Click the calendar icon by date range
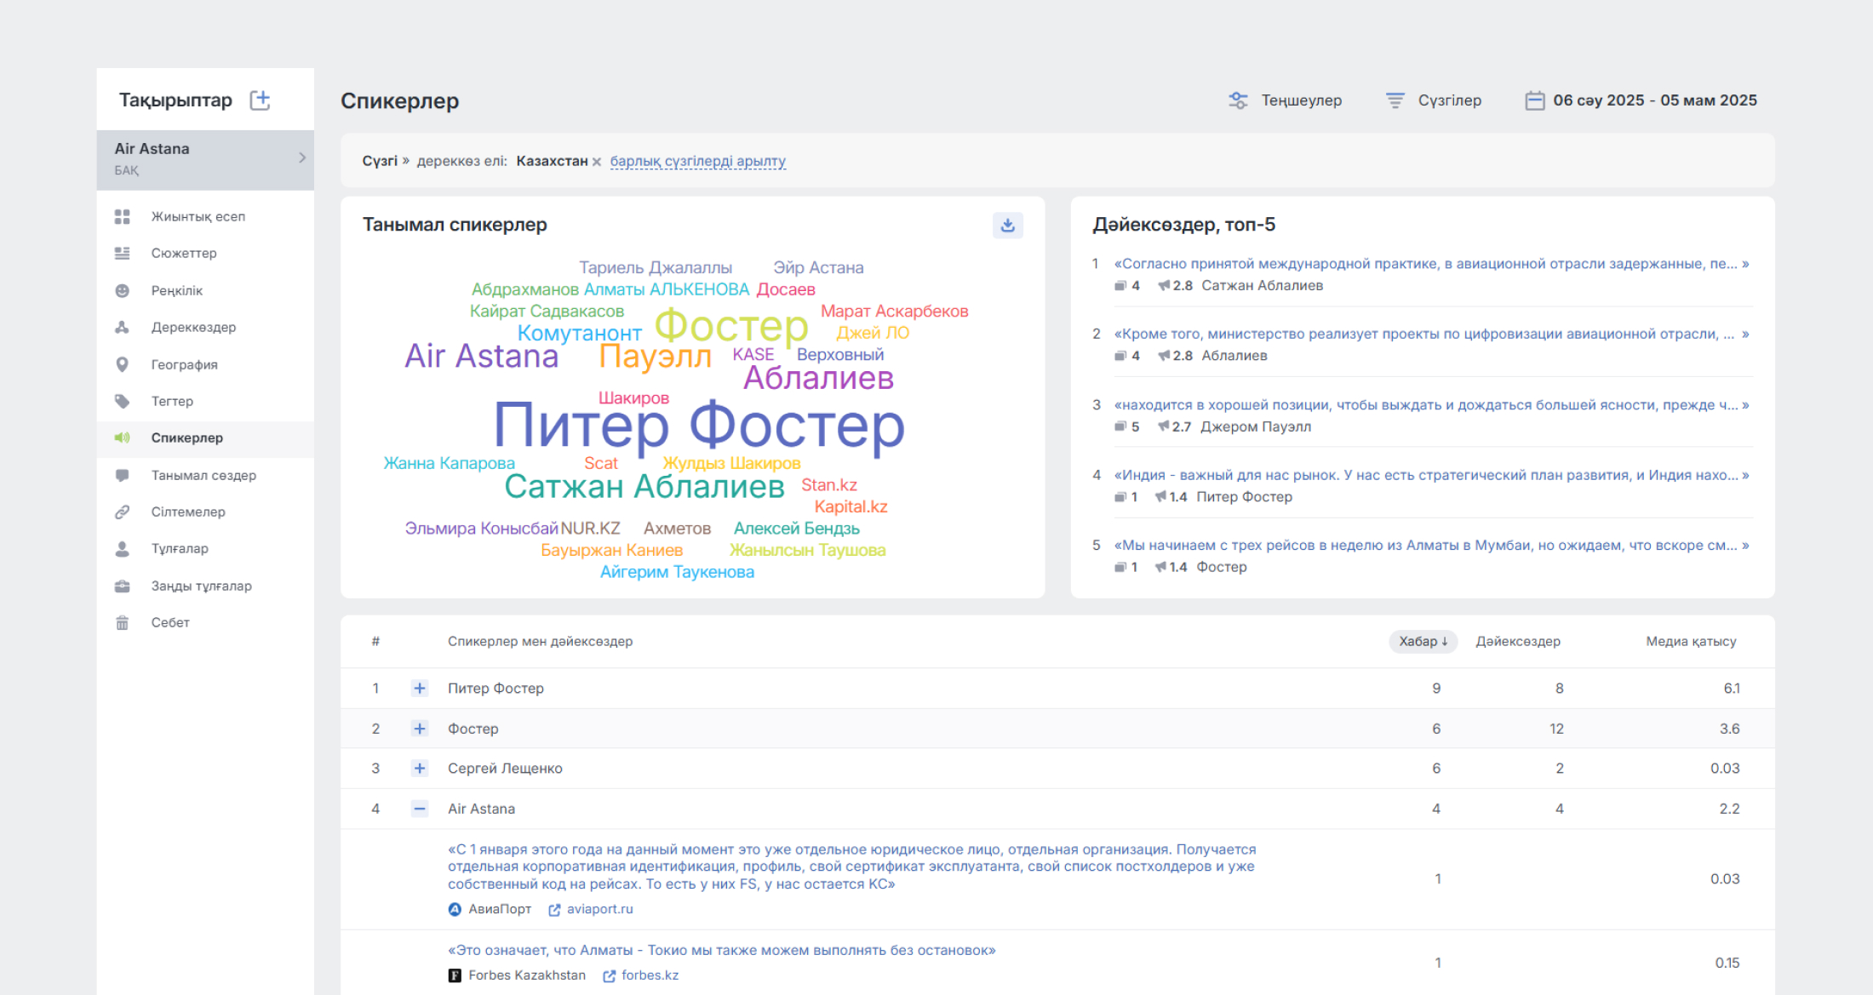 tap(1534, 100)
